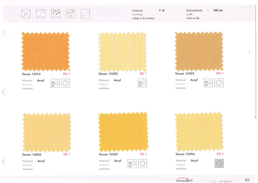Click sun icon under Dessin 15005
258x183 pixels.
point(219,83)
